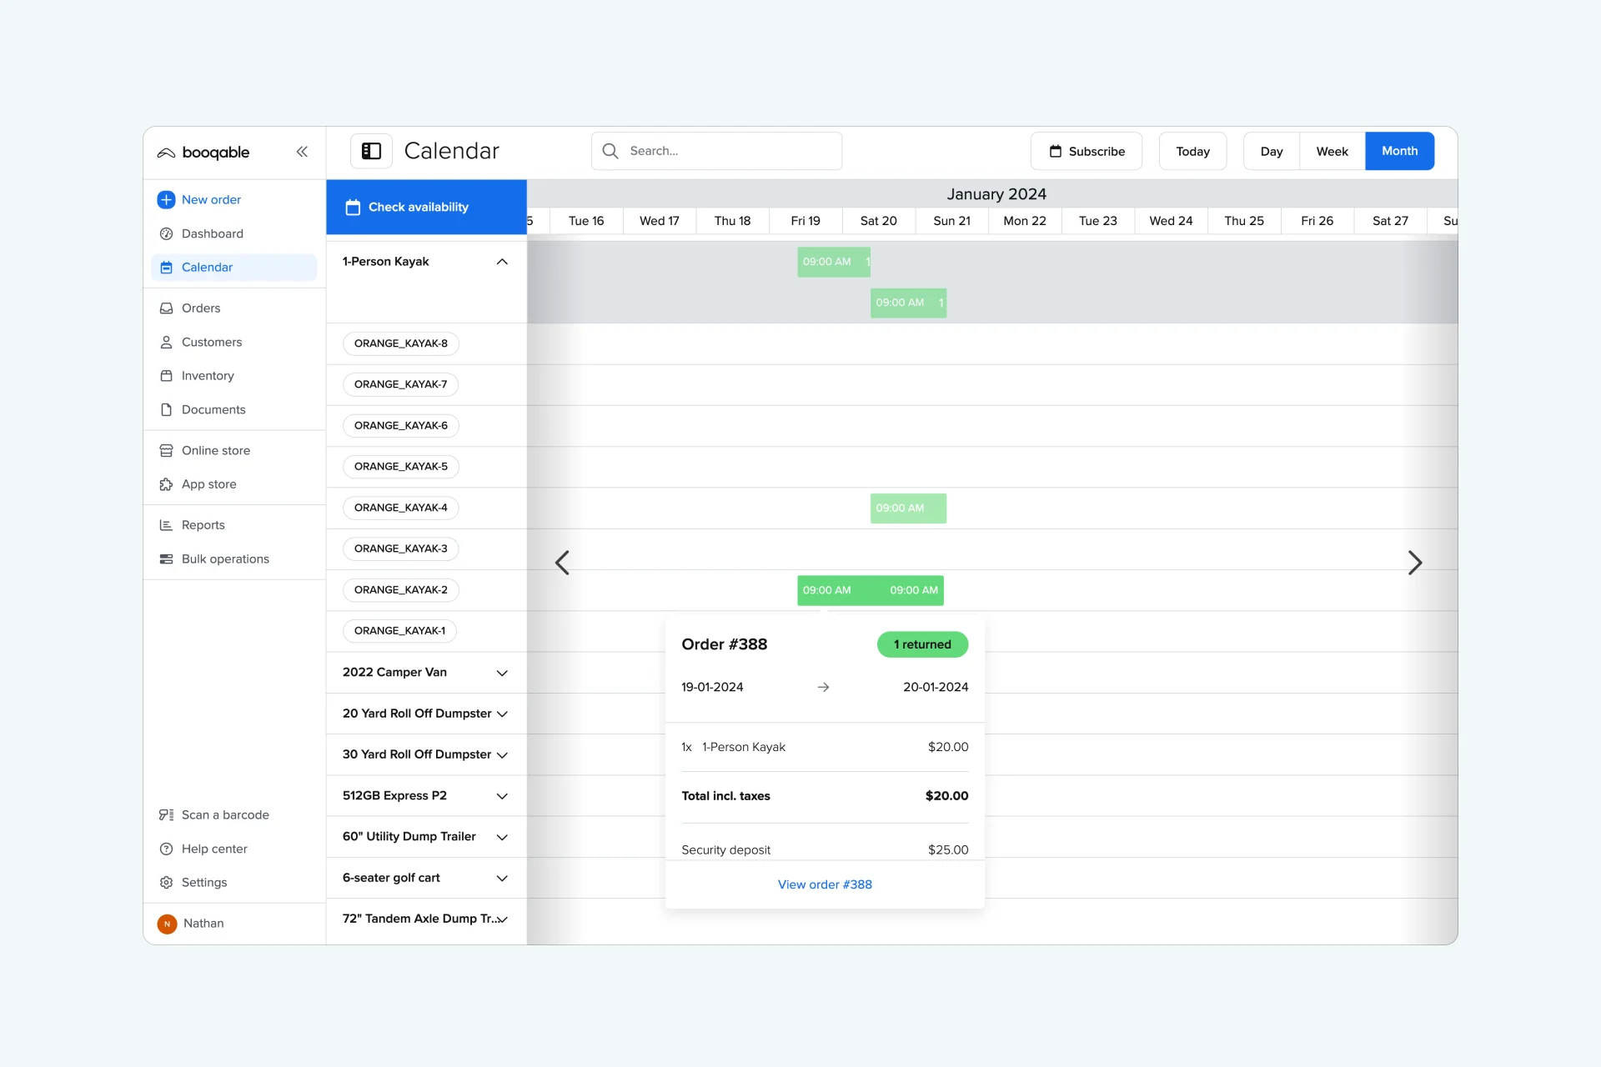Click the Scan a barcode icon
1601x1067 pixels.
167,814
